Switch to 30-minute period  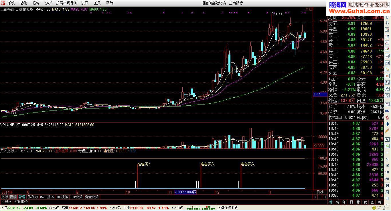tap(387, 172)
